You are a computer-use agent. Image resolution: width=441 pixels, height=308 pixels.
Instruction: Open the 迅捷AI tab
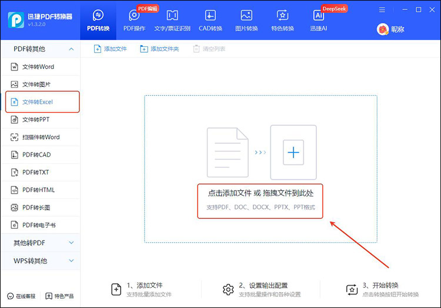tap(318, 20)
